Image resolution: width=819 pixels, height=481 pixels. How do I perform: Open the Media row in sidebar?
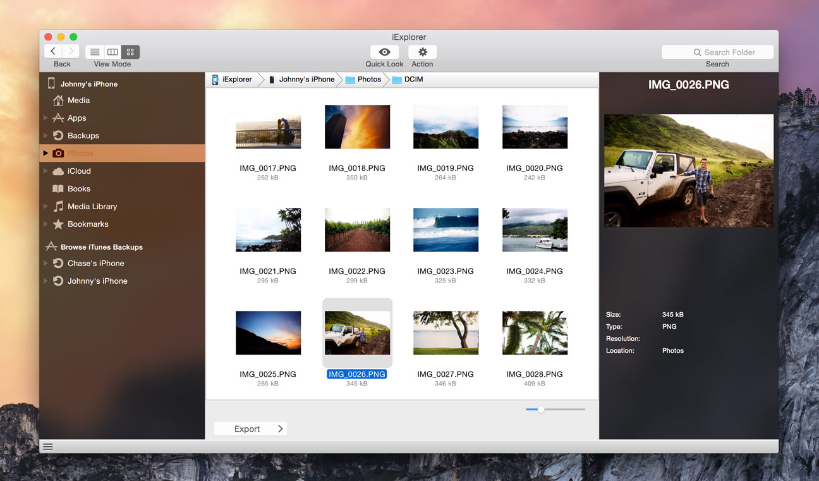pos(122,100)
